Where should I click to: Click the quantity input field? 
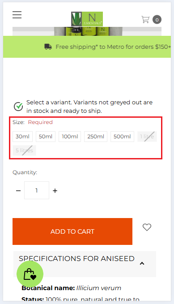[37, 190]
